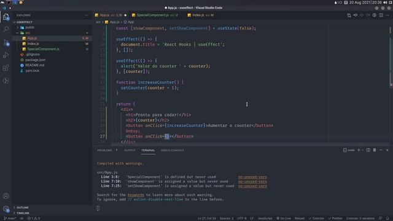Click the timeline-style icon in activity bar
Viewport: 393px width, 221px height.
pos(6,80)
